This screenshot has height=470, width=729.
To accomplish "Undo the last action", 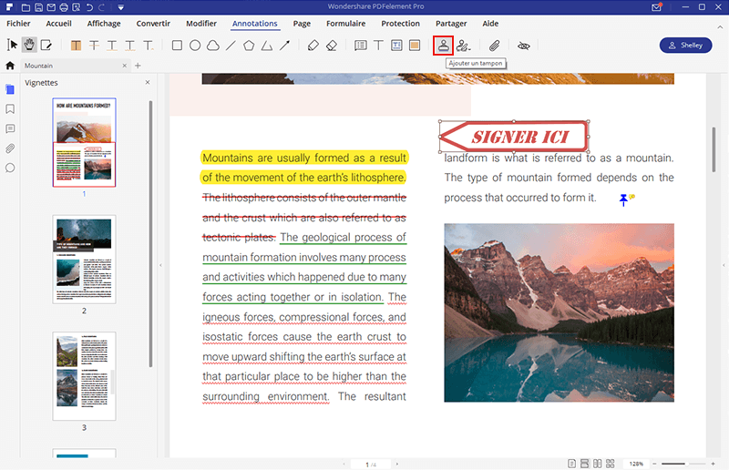I will (x=89, y=7).
